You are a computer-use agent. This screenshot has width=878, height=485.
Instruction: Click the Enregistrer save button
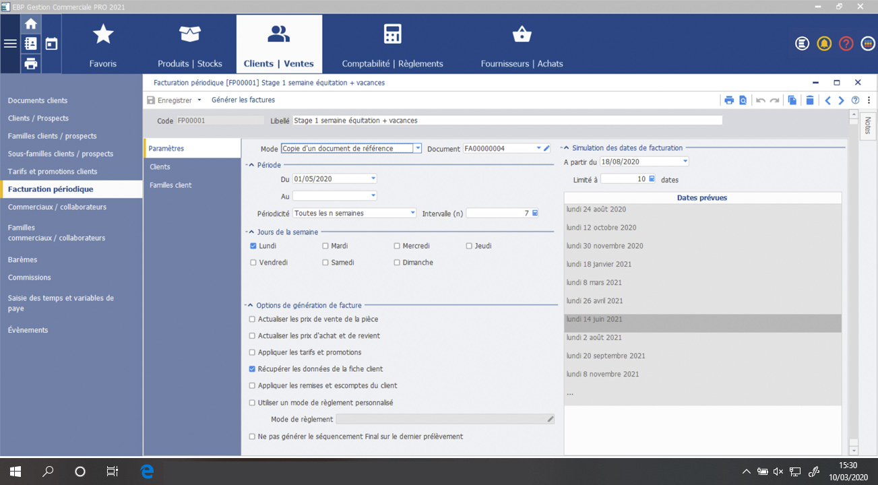click(x=170, y=100)
